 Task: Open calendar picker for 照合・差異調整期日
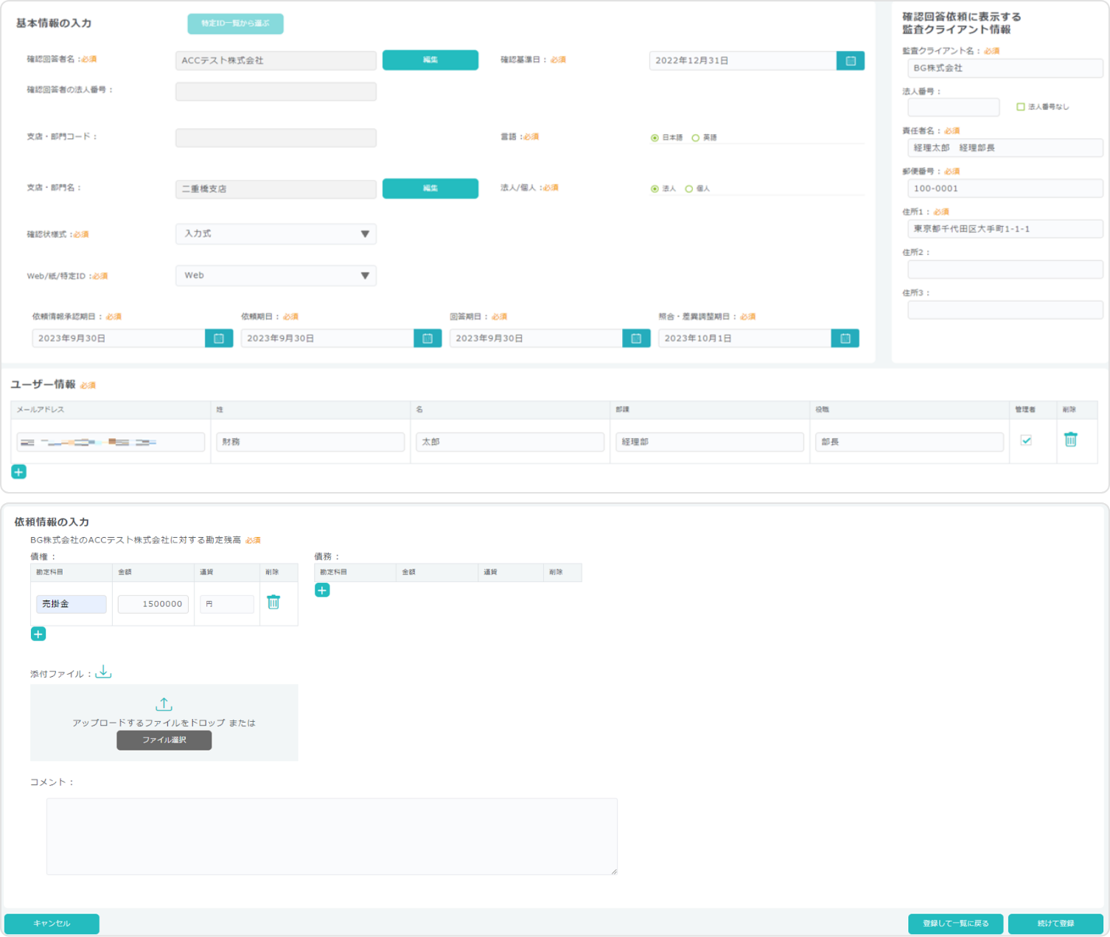pos(845,338)
